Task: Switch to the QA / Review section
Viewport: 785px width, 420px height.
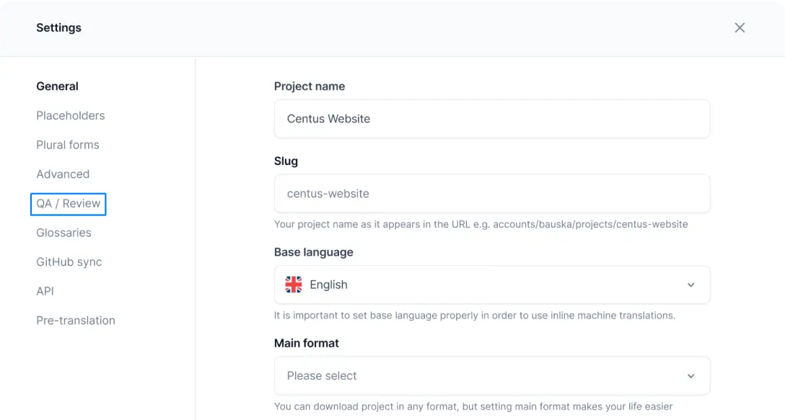Action: tap(68, 204)
